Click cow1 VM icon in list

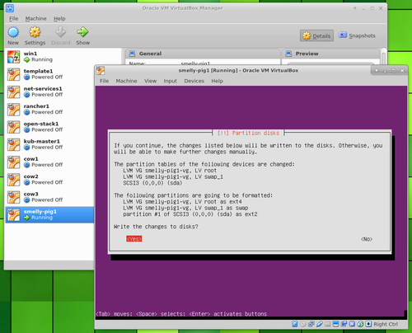click(13, 162)
